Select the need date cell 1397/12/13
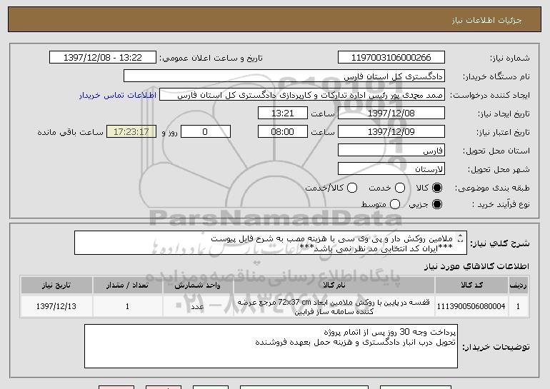The height and width of the screenshot is (389, 550). point(56,306)
